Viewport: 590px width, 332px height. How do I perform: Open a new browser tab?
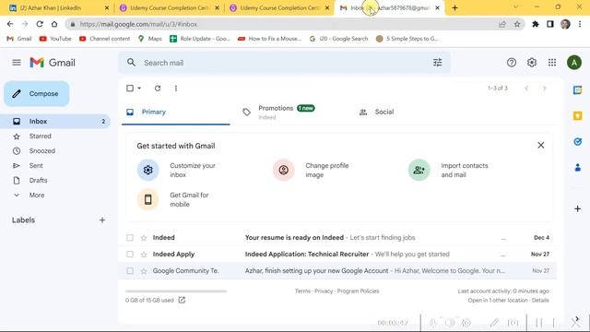pos(454,7)
